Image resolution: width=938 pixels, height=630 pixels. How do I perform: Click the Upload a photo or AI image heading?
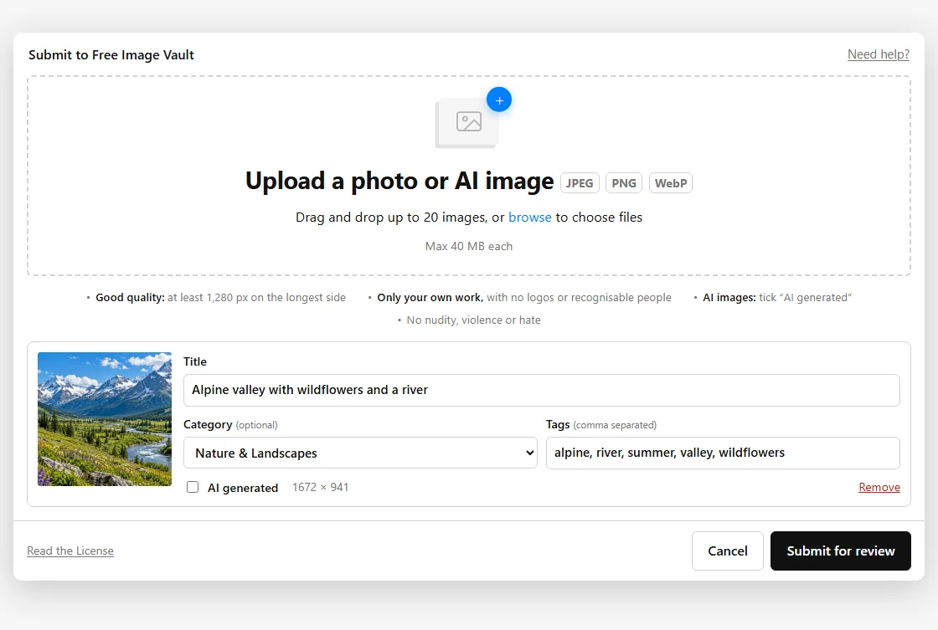[x=399, y=181]
